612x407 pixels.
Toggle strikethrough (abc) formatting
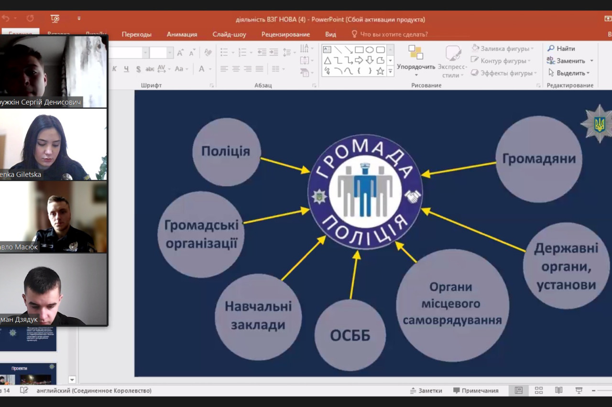click(150, 69)
